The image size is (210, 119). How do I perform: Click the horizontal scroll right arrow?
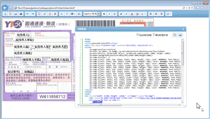(x=180, y=105)
